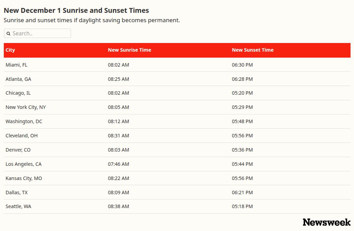Image resolution: width=354 pixels, height=231 pixels.
Task: Click the 08:31 AM sunrise time
Action: tap(119, 136)
